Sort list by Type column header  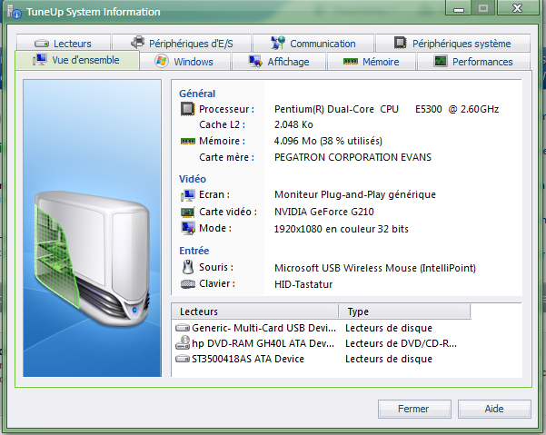pyautogui.click(x=404, y=311)
